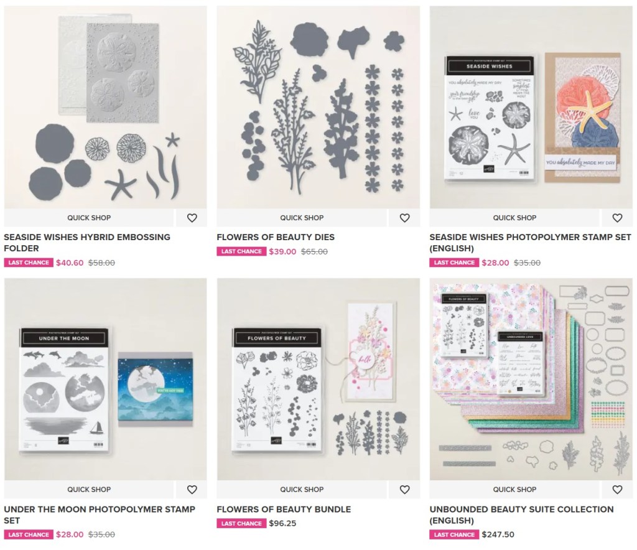Click Last Chance badge on Seaside Wishes Stamp Set
This screenshot has height=550, width=637.
click(454, 263)
